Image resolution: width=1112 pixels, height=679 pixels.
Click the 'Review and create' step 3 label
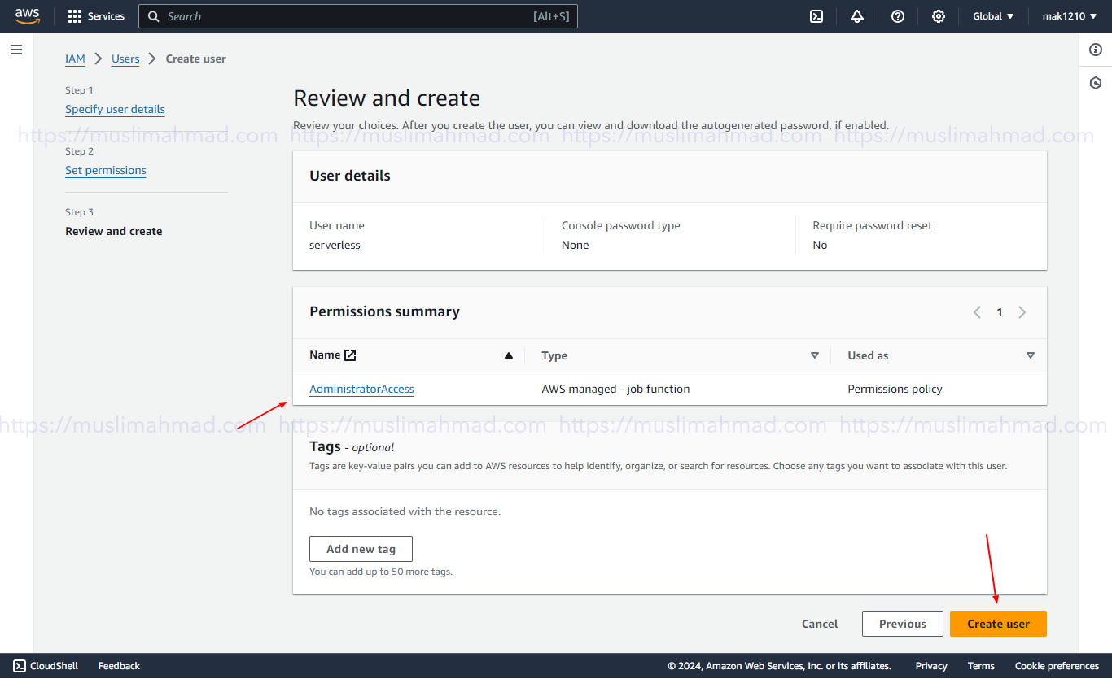coord(114,231)
